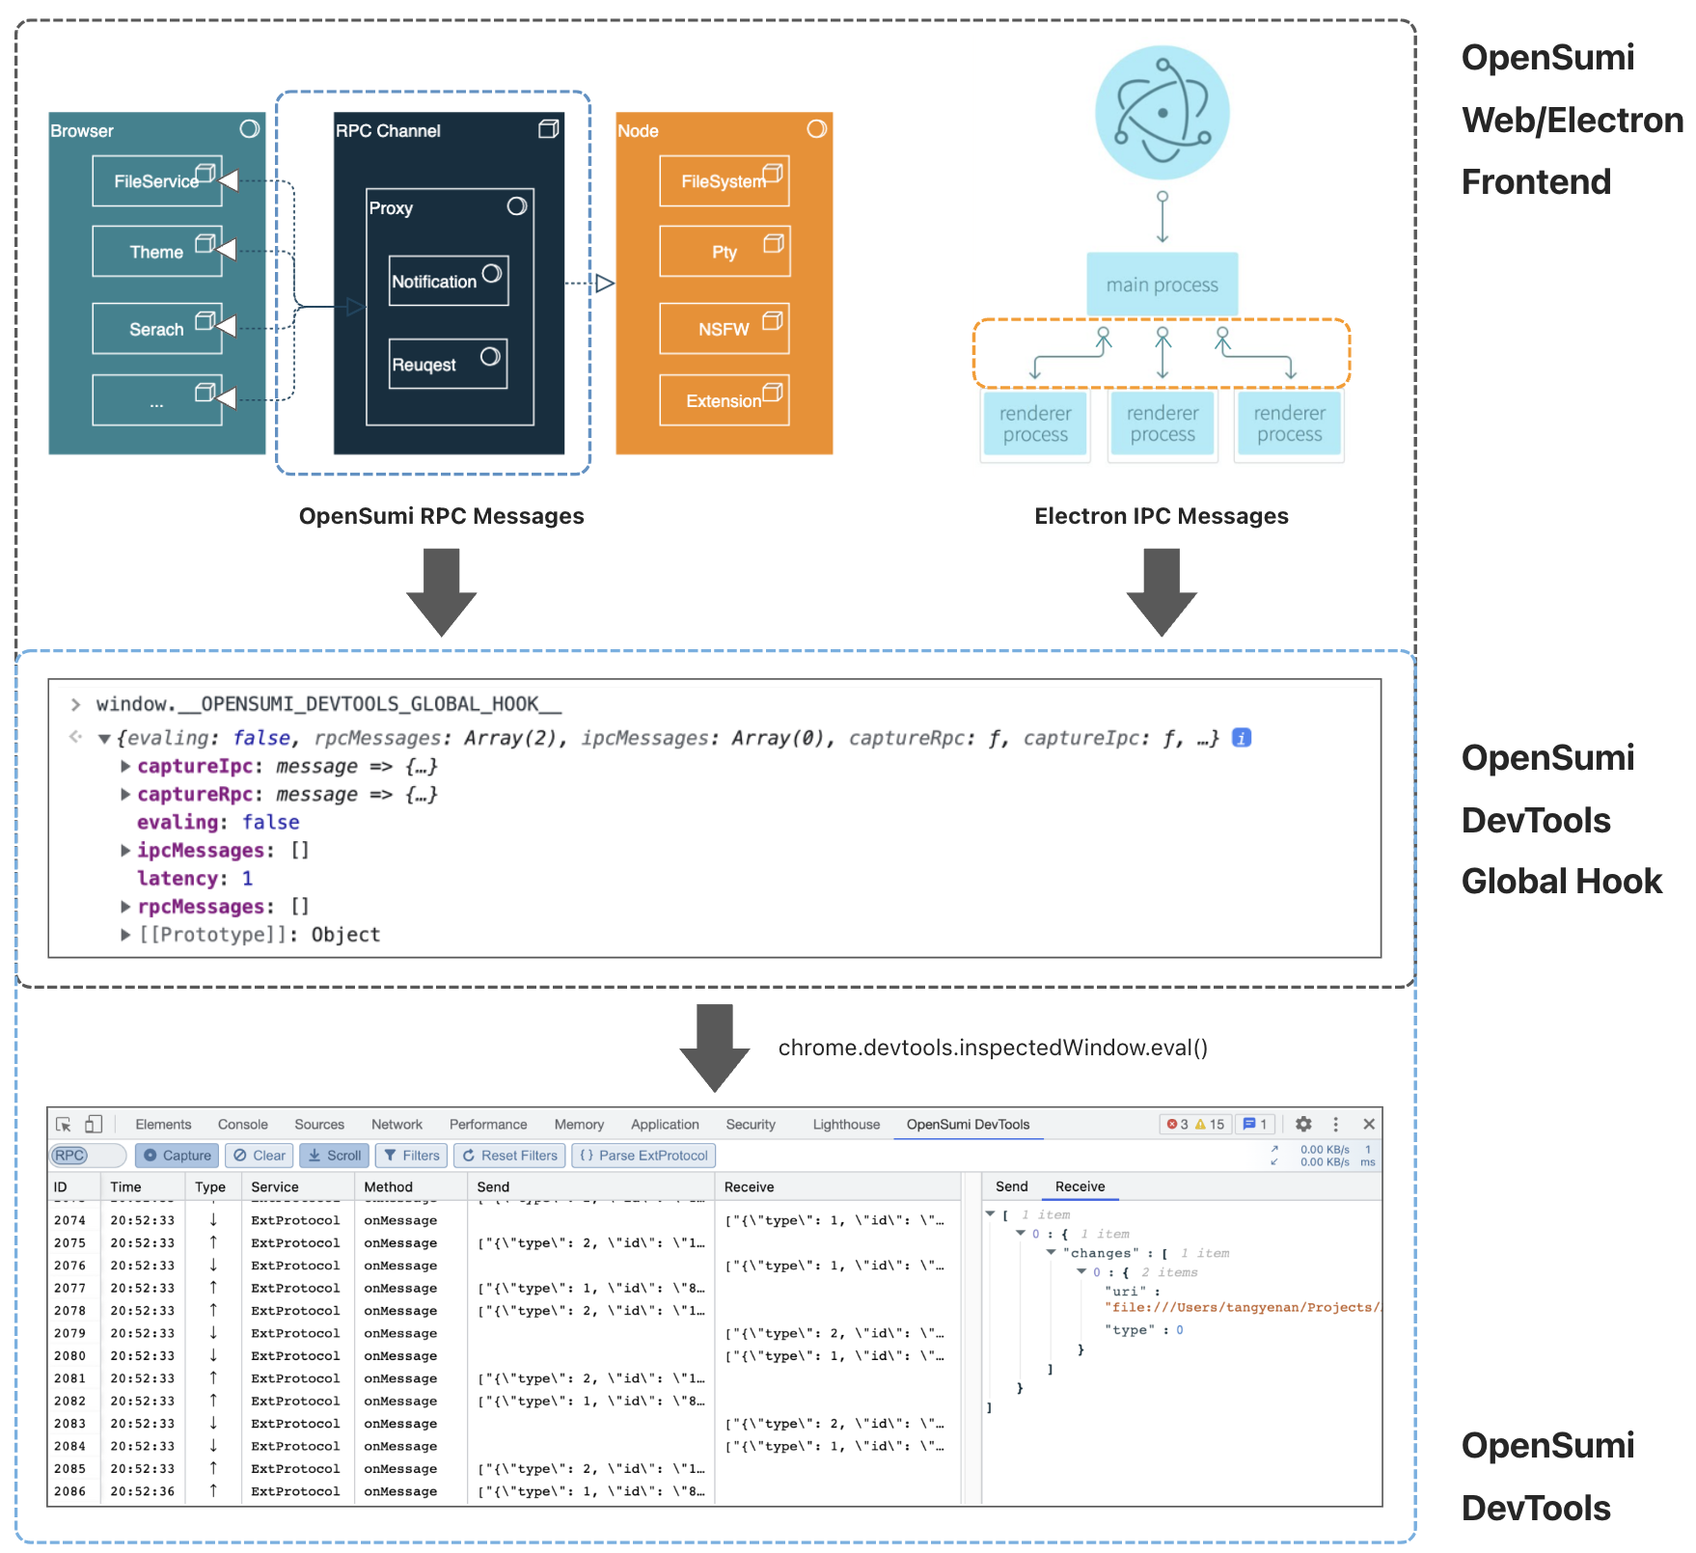1696x1553 pixels.
Task: Switch to the Sources tab
Action: pos(319,1125)
